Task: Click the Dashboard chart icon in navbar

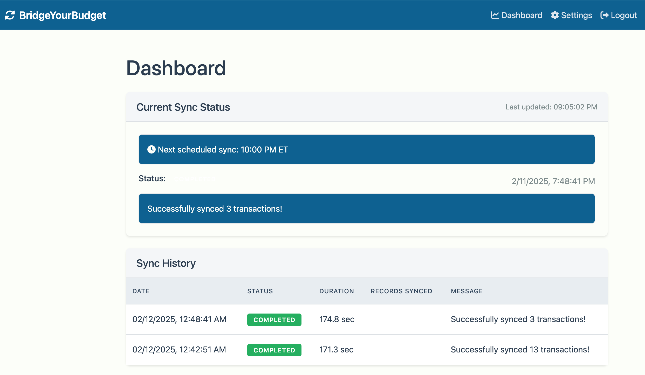Action: point(495,15)
